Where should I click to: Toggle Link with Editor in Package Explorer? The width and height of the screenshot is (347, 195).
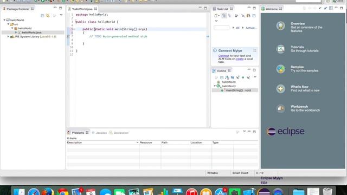coord(48,16)
